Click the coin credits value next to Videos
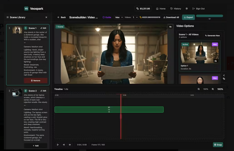The height and width of the screenshot is (151, 234). point(150,17)
